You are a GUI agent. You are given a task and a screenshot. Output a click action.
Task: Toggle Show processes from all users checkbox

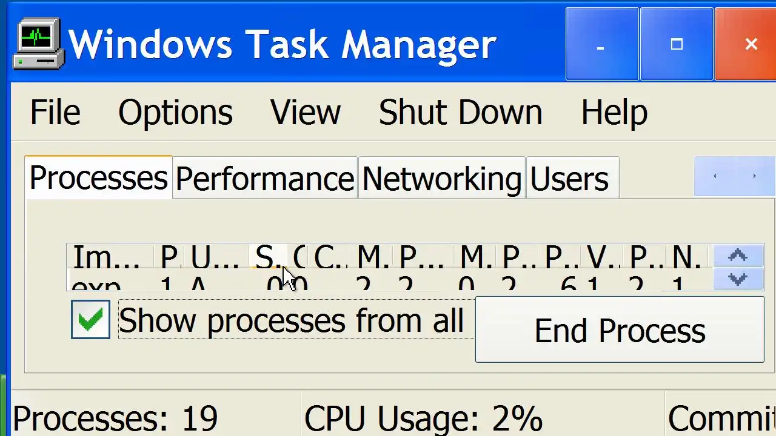pos(90,320)
